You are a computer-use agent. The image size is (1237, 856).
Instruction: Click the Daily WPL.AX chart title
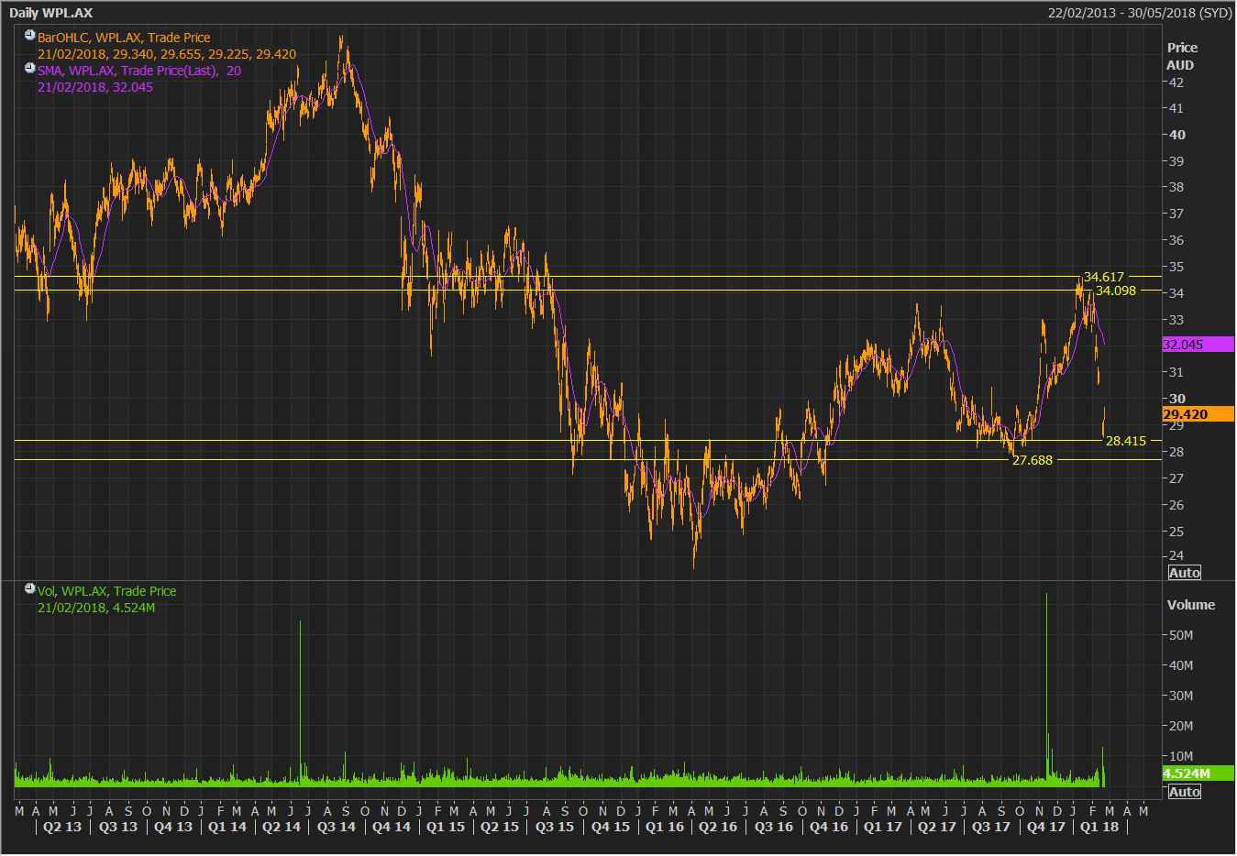[51, 13]
